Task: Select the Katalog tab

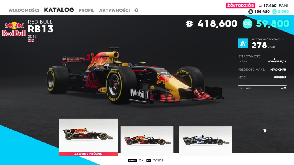Action: [x=59, y=10]
